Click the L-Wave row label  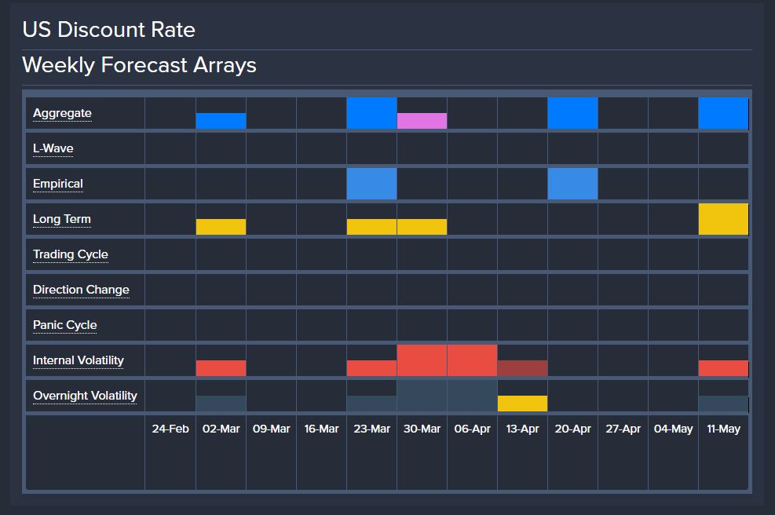(53, 148)
